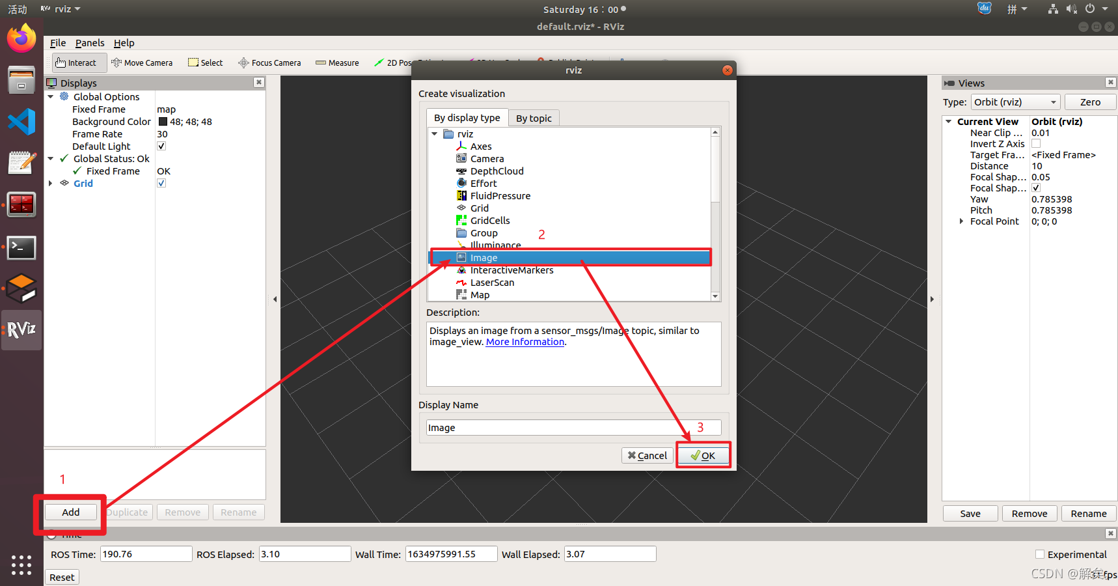
Task: Activate the Move Camera tool
Action: coord(142,63)
